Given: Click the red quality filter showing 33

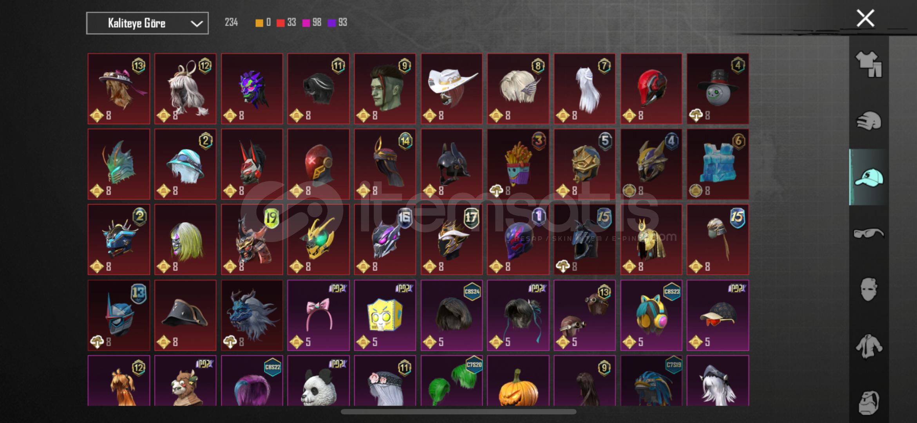Looking at the screenshot, I should tap(286, 23).
